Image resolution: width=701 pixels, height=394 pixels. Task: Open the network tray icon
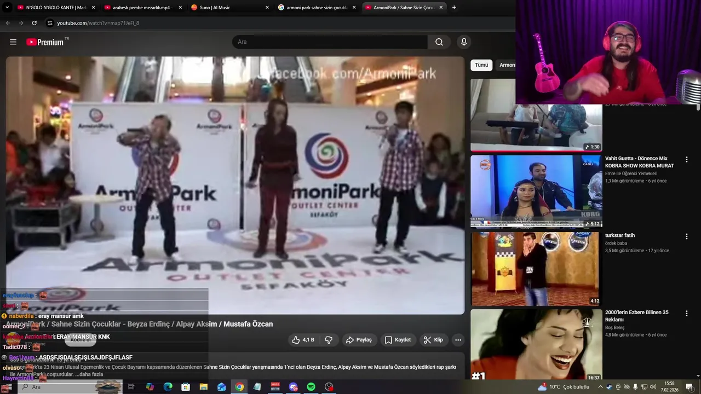(x=644, y=387)
